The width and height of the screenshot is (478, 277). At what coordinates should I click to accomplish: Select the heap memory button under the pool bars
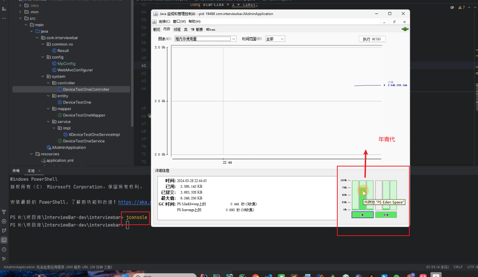[x=363, y=215]
